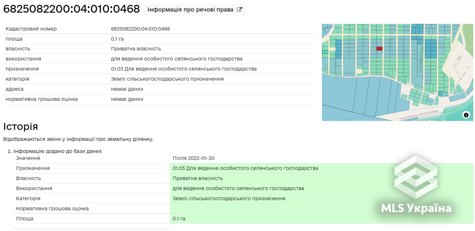
Task: Select Приватна власність in the top table
Action: (136, 49)
